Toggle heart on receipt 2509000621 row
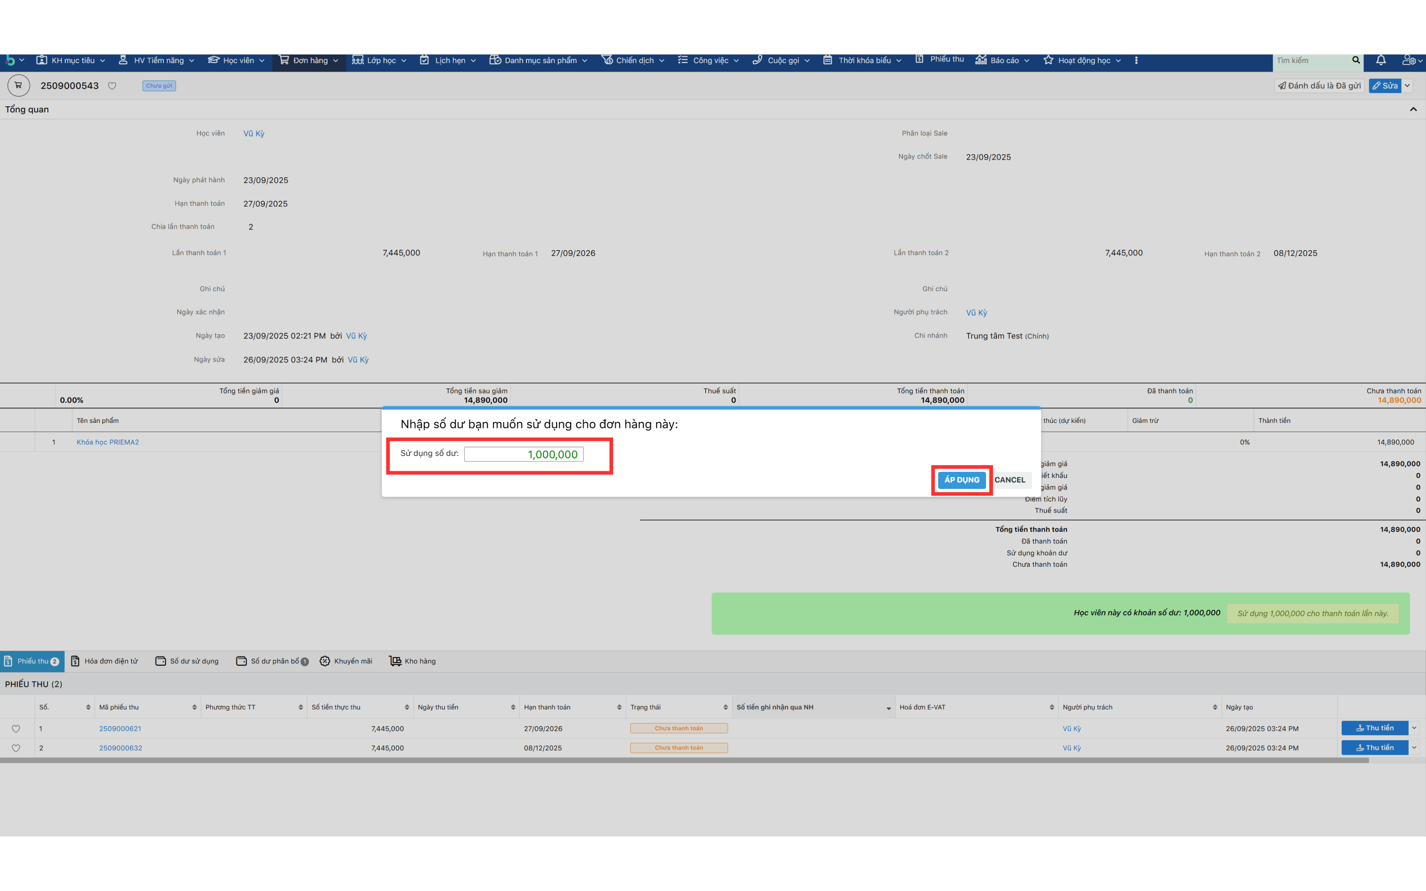The image size is (1426, 891). click(x=16, y=729)
